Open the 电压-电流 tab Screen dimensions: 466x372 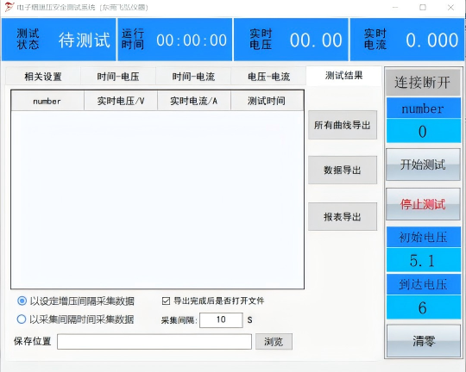(268, 77)
